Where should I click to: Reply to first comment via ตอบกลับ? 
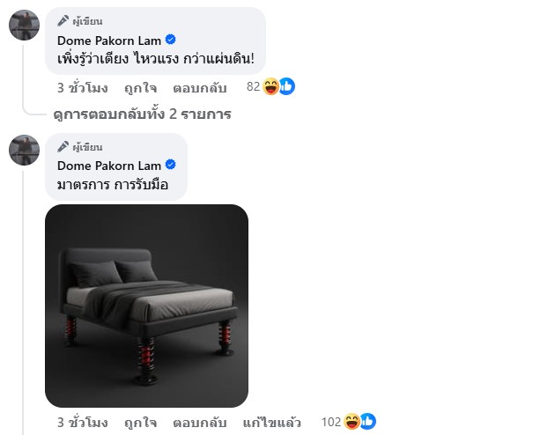[200, 88]
